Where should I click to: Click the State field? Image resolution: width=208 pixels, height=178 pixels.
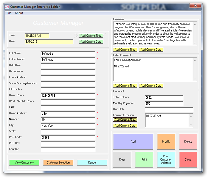pyautogui.click(x=68, y=132)
